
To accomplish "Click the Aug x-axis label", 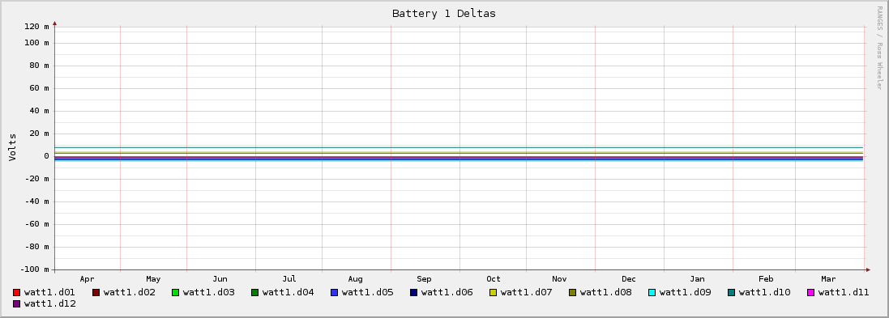I will [x=356, y=279].
